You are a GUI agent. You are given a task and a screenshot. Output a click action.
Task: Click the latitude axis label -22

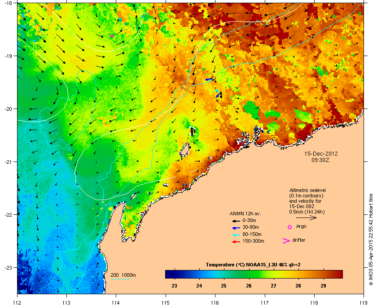tap(8, 215)
